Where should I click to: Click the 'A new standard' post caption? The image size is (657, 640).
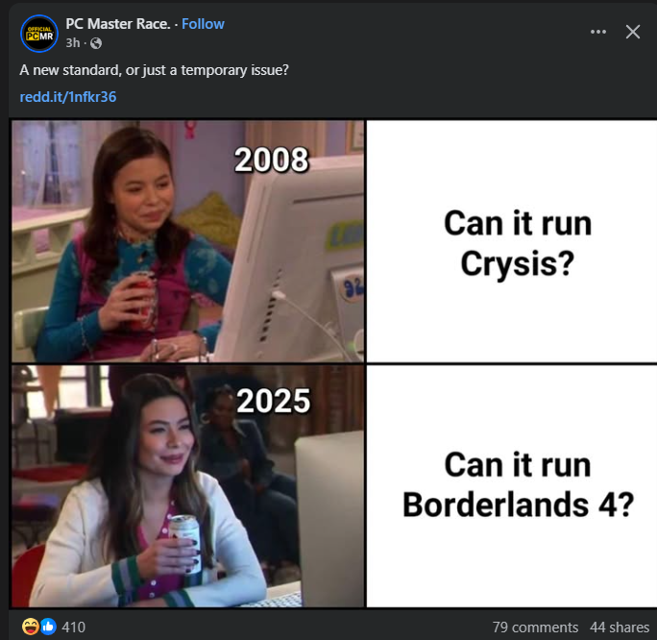point(154,70)
